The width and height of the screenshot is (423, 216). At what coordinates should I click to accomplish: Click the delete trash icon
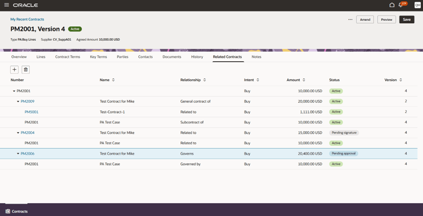(x=26, y=70)
